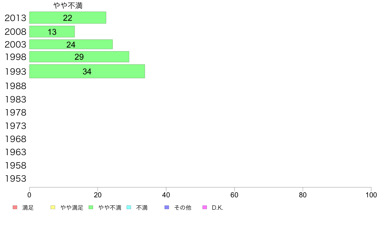This screenshot has height=235, width=380.
Task: Select the 2003 bar showing 24
Action: 71,44
